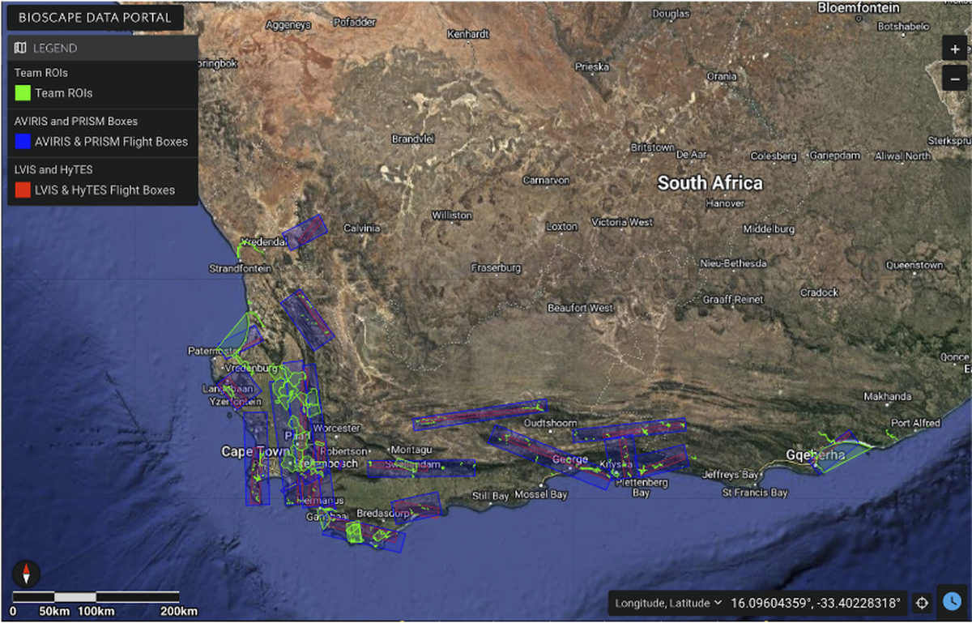
Task: Click the 'Williston' town label
Action: 452,215
